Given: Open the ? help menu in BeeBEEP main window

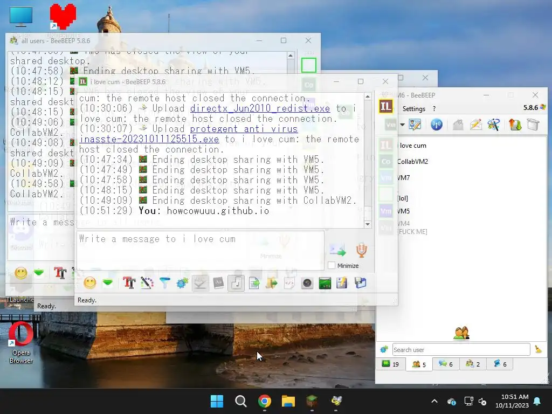Looking at the screenshot, I should coord(434,109).
